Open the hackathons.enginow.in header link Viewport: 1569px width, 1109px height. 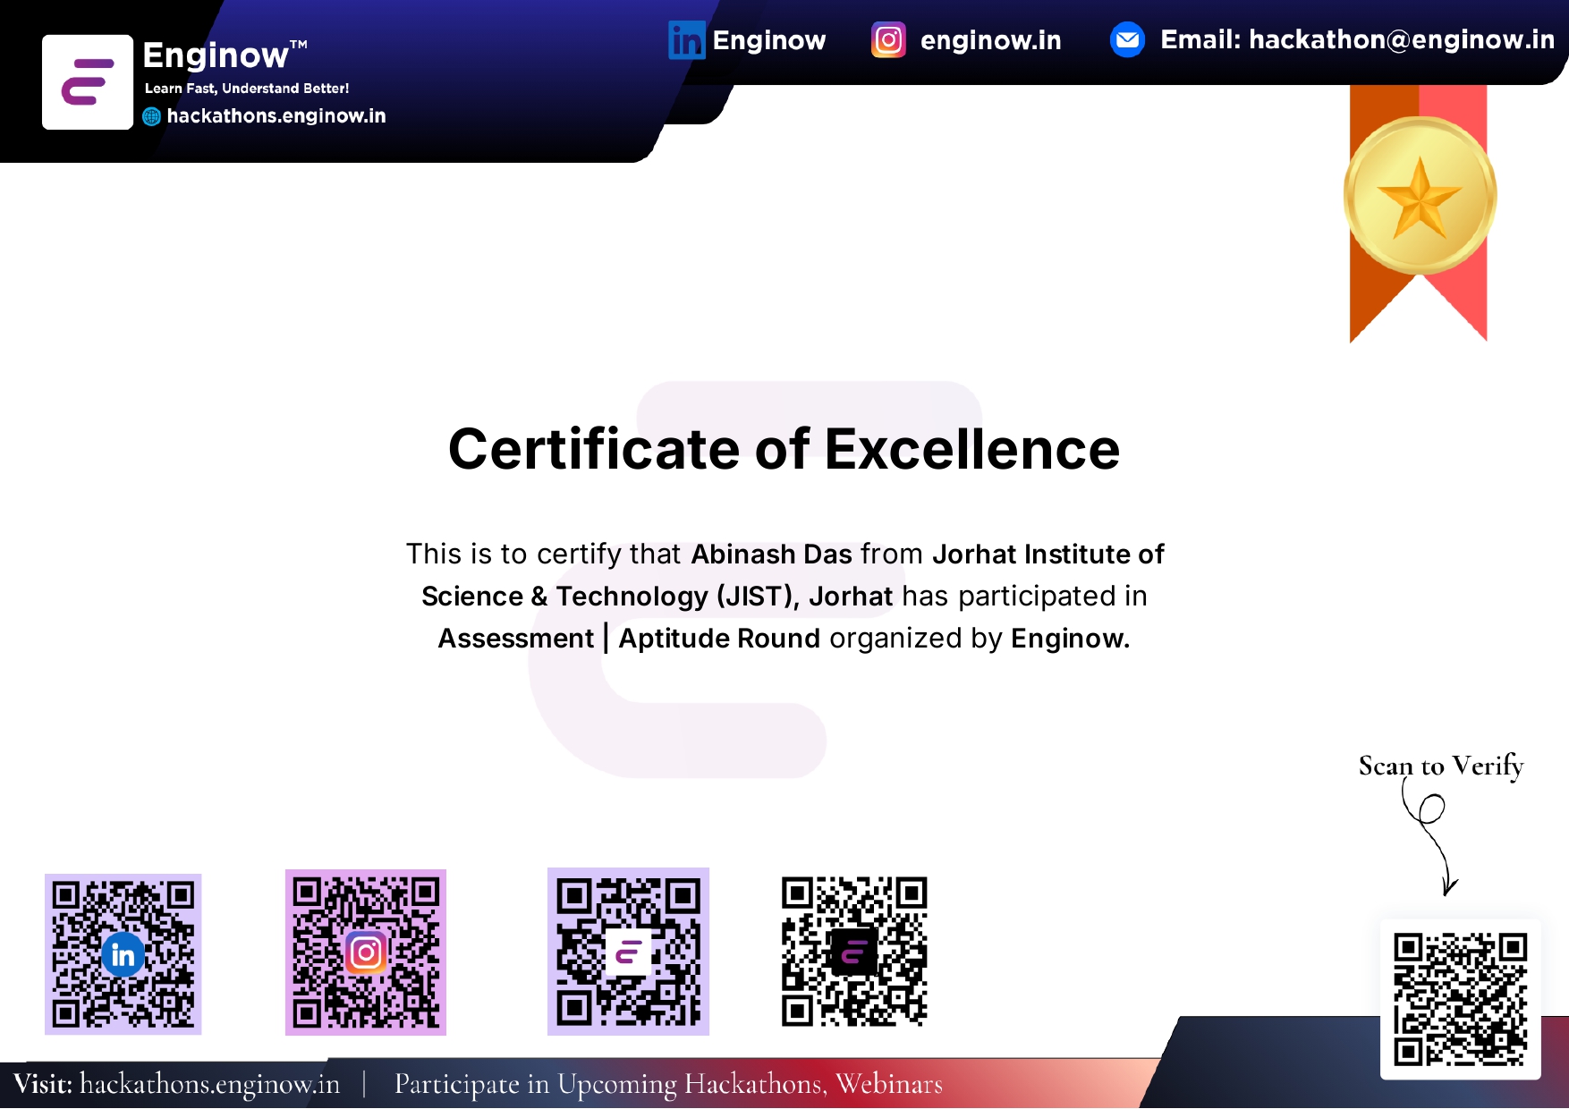tap(276, 116)
